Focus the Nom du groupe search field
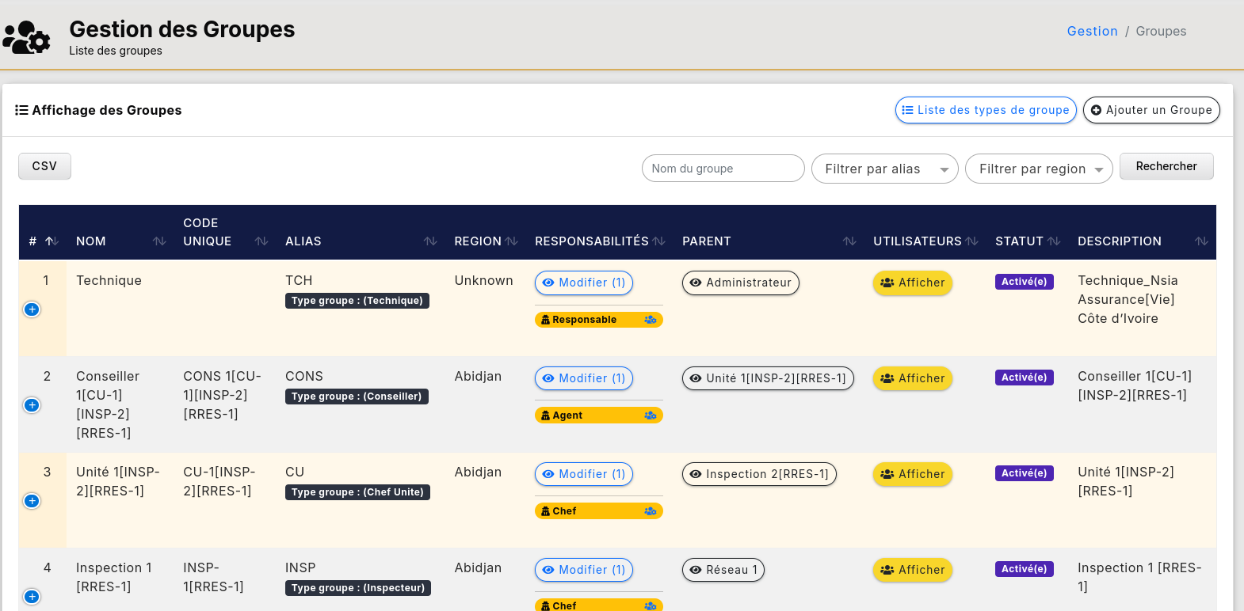The image size is (1244, 611). click(723, 169)
